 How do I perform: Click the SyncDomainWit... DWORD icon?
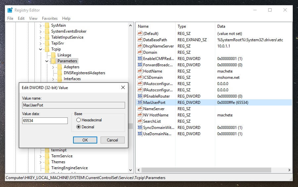click(140, 127)
